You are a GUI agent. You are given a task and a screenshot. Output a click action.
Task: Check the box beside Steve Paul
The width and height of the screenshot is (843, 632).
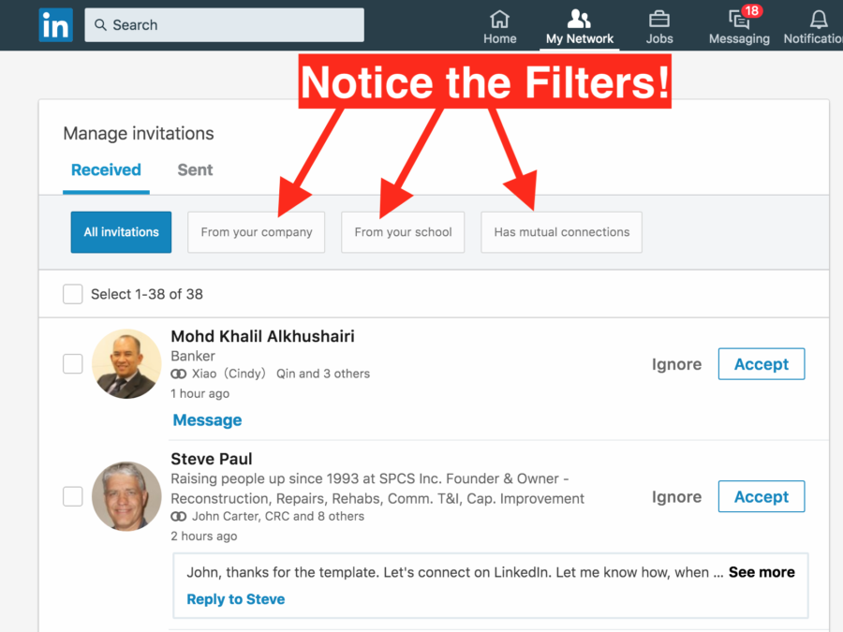pyautogui.click(x=72, y=496)
